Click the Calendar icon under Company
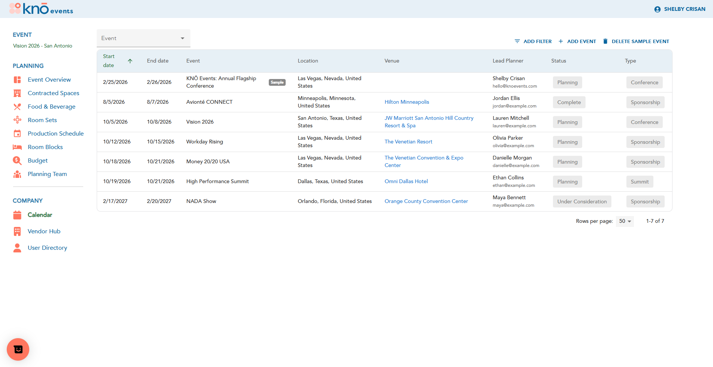 click(x=17, y=215)
